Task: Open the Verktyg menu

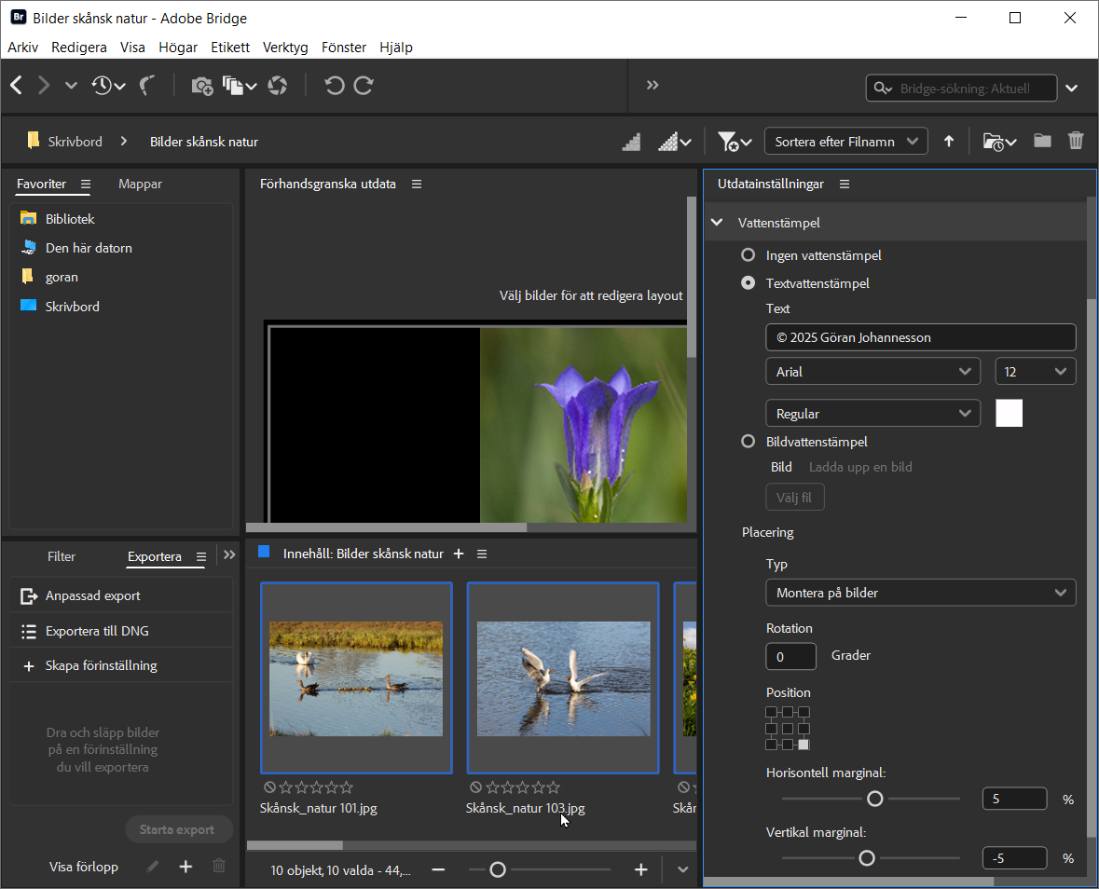Action: pos(285,48)
